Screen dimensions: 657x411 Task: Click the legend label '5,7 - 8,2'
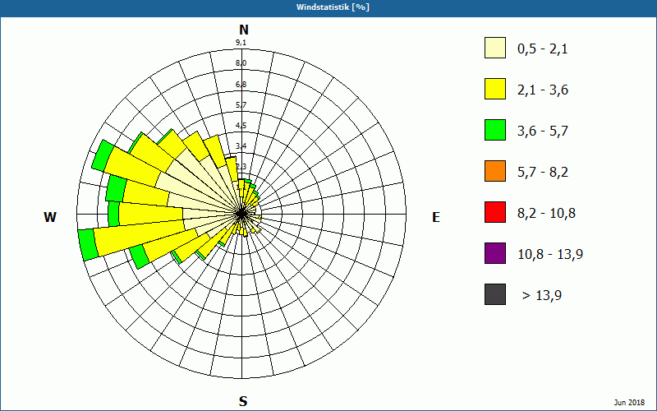(x=543, y=173)
